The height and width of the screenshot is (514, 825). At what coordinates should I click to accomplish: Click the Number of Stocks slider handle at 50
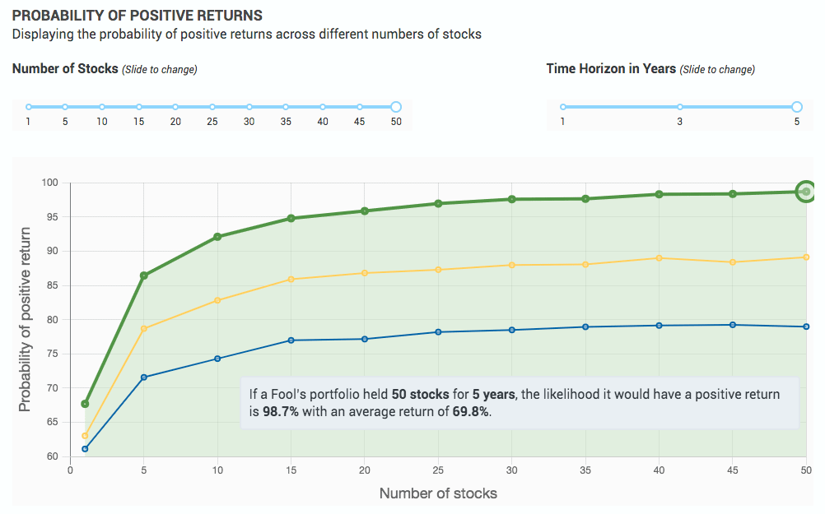click(395, 105)
